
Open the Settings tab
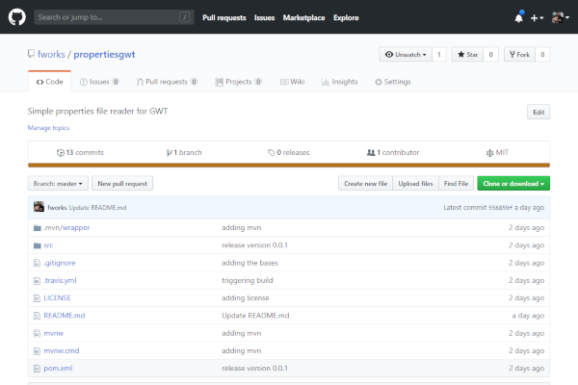point(392,82)
